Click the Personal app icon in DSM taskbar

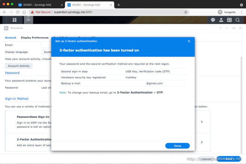(x=28, y=20)
